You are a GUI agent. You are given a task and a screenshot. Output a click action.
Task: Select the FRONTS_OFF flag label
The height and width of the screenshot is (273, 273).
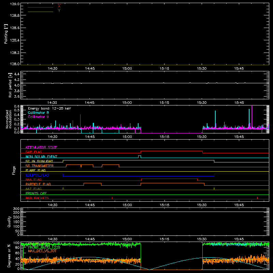coord(36,193)
